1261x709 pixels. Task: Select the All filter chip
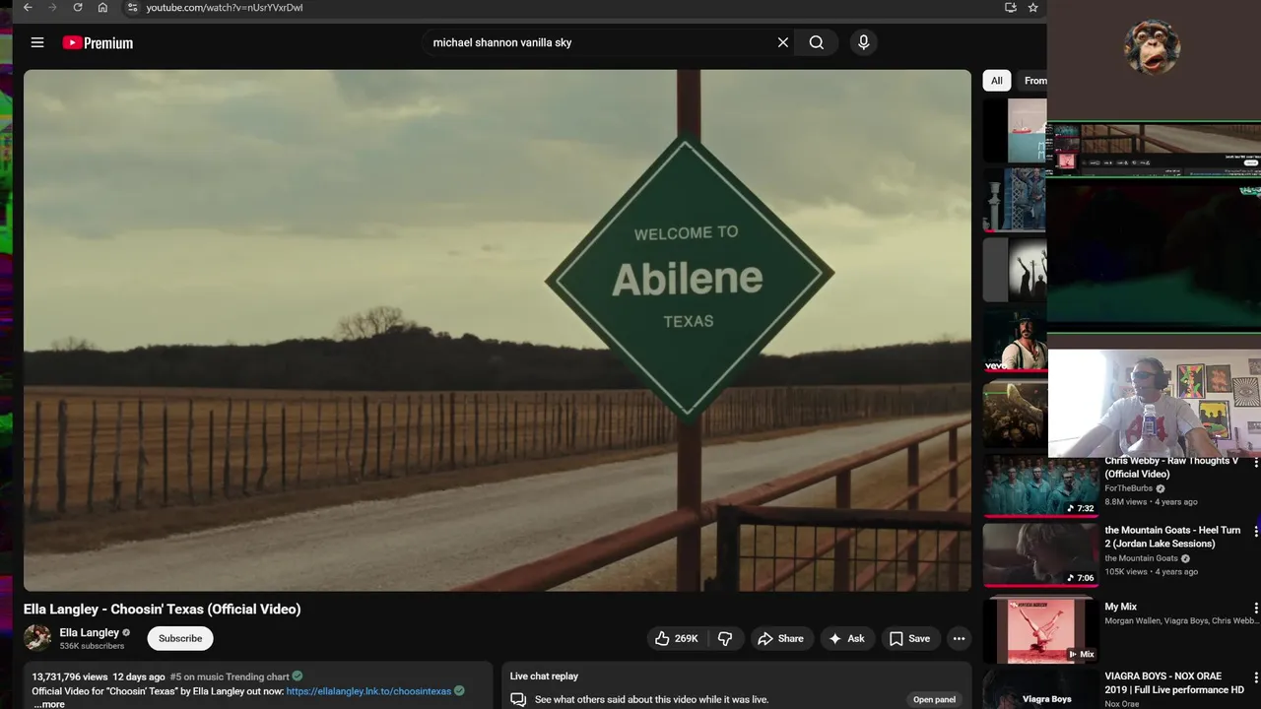click(x=997, y=81)
